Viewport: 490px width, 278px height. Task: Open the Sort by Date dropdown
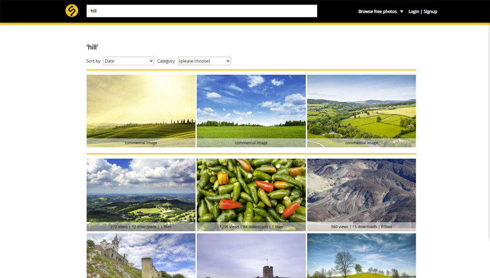pos(128,61)
